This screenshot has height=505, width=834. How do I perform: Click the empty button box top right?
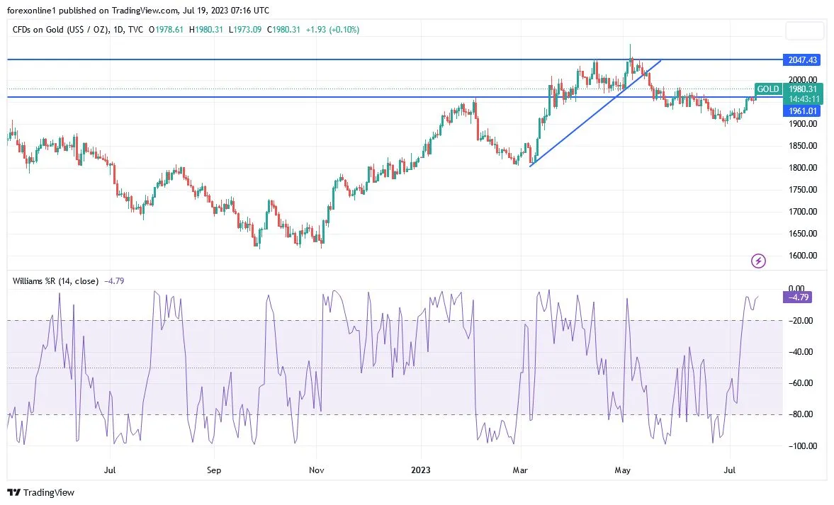tap(805, 31)
